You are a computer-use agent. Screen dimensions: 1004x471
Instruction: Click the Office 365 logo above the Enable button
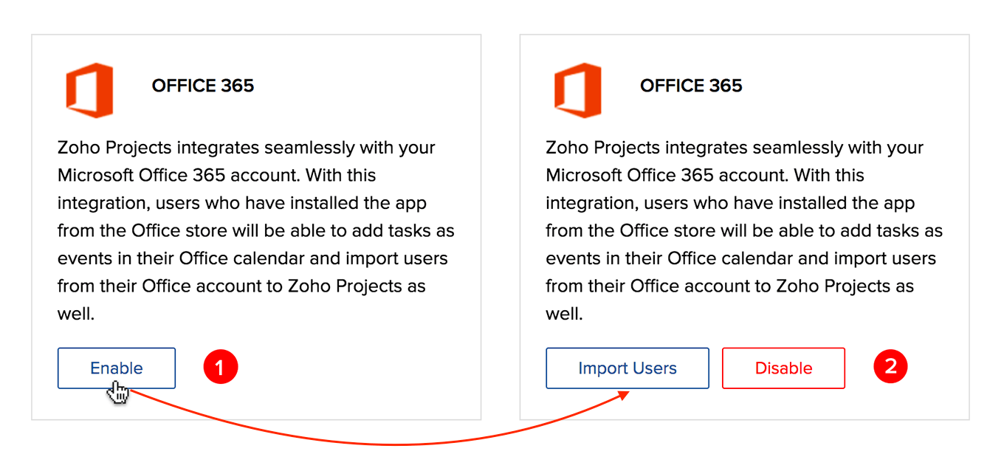pos(89,90)
